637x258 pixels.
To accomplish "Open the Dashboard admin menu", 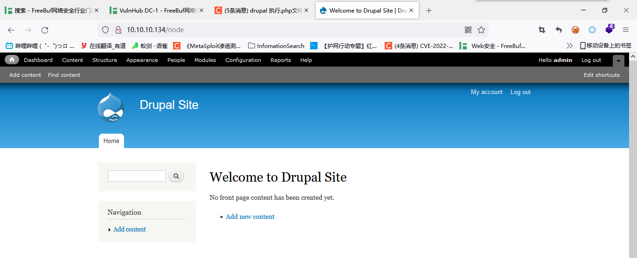I will pos(38,60).
